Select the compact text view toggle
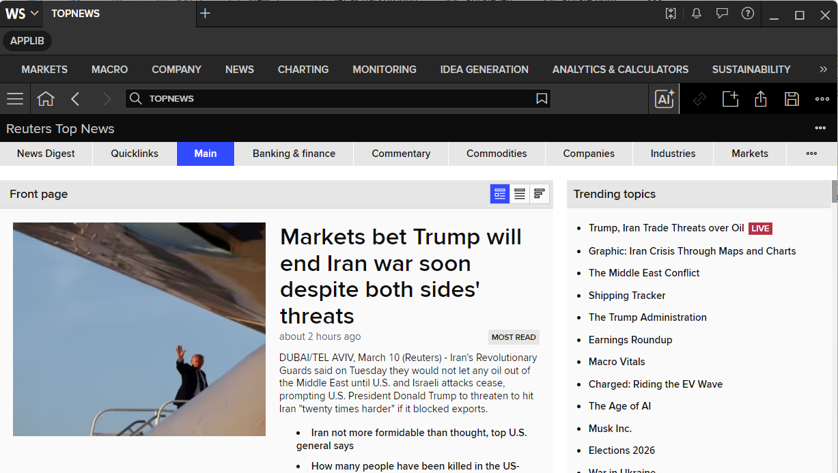838x473 pixels. [540, 194]
